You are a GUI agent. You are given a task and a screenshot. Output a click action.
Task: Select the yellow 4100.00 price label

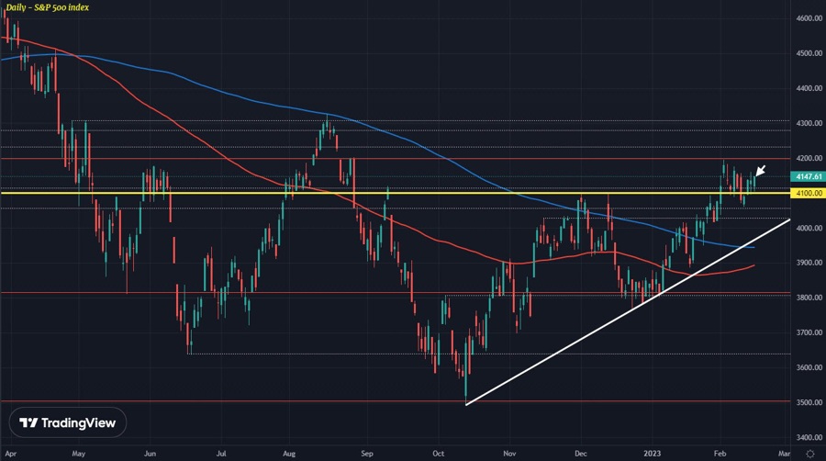point(807,193)
